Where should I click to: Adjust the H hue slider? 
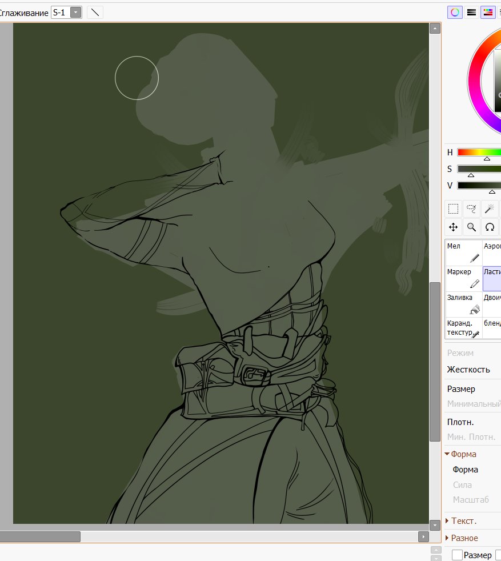[x=479, y=153]
